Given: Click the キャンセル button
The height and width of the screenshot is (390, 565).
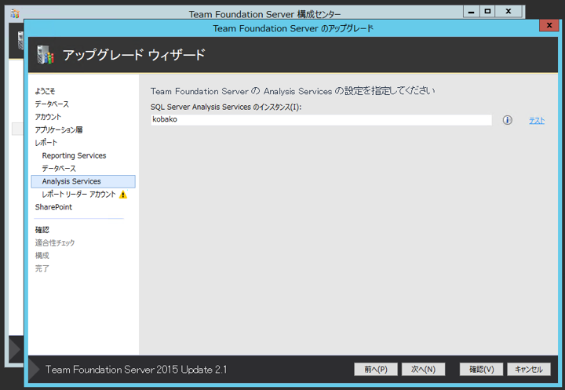Looking at the screenshot, I should tap(529, 369).
